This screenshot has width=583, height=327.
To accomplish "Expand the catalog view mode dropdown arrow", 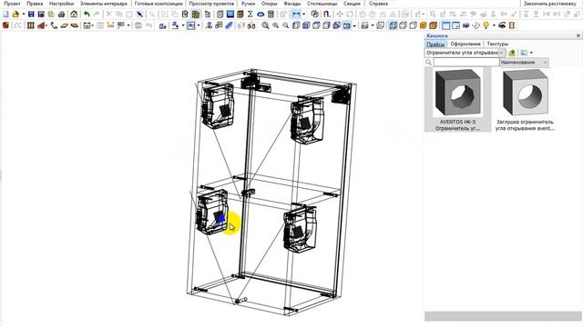I will click(x=531, y=53).
